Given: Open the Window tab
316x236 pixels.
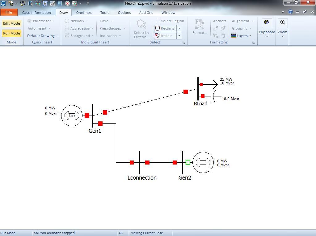Looking at the screenshot, I should pyautogui.click(x=168, y=12).
